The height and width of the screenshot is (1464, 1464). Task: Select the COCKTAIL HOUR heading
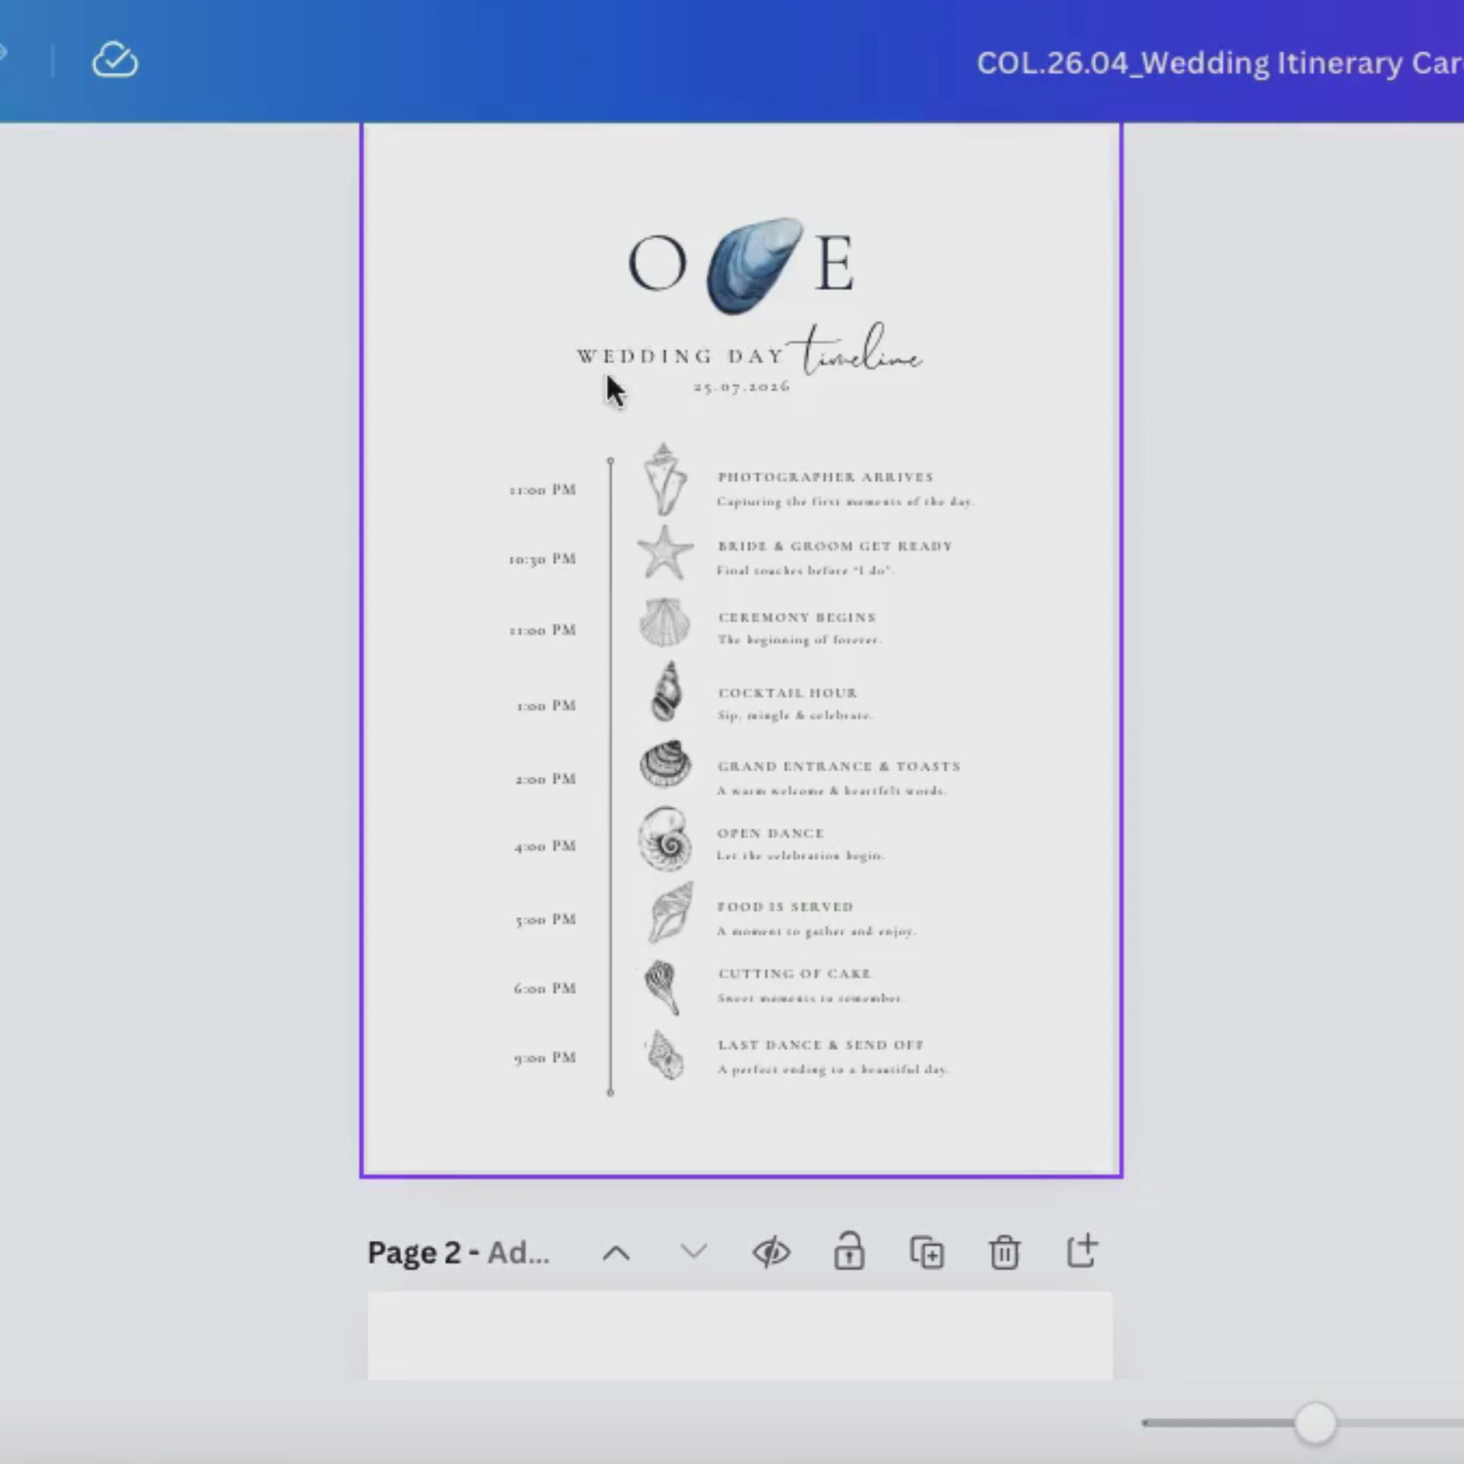click(788, 692)
